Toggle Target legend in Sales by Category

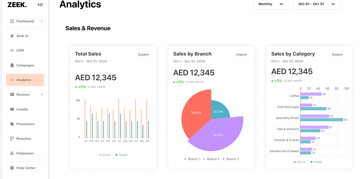click(316, 162)
